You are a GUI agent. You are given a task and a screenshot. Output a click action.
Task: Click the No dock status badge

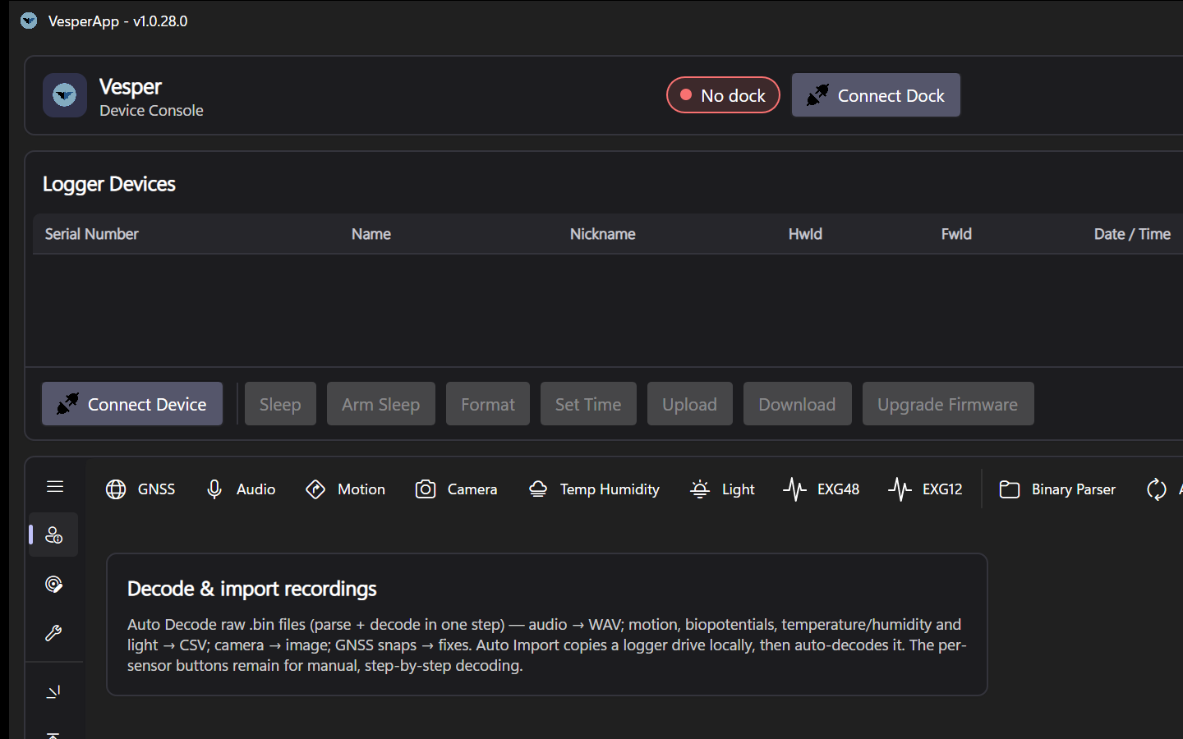click(723, 95)
